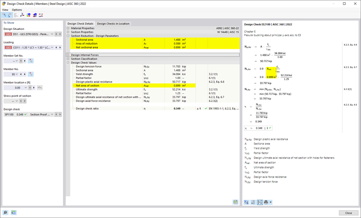Open the Member Set No. dropdown
This screenshot has width=361, height=218.
coord(17,61)
